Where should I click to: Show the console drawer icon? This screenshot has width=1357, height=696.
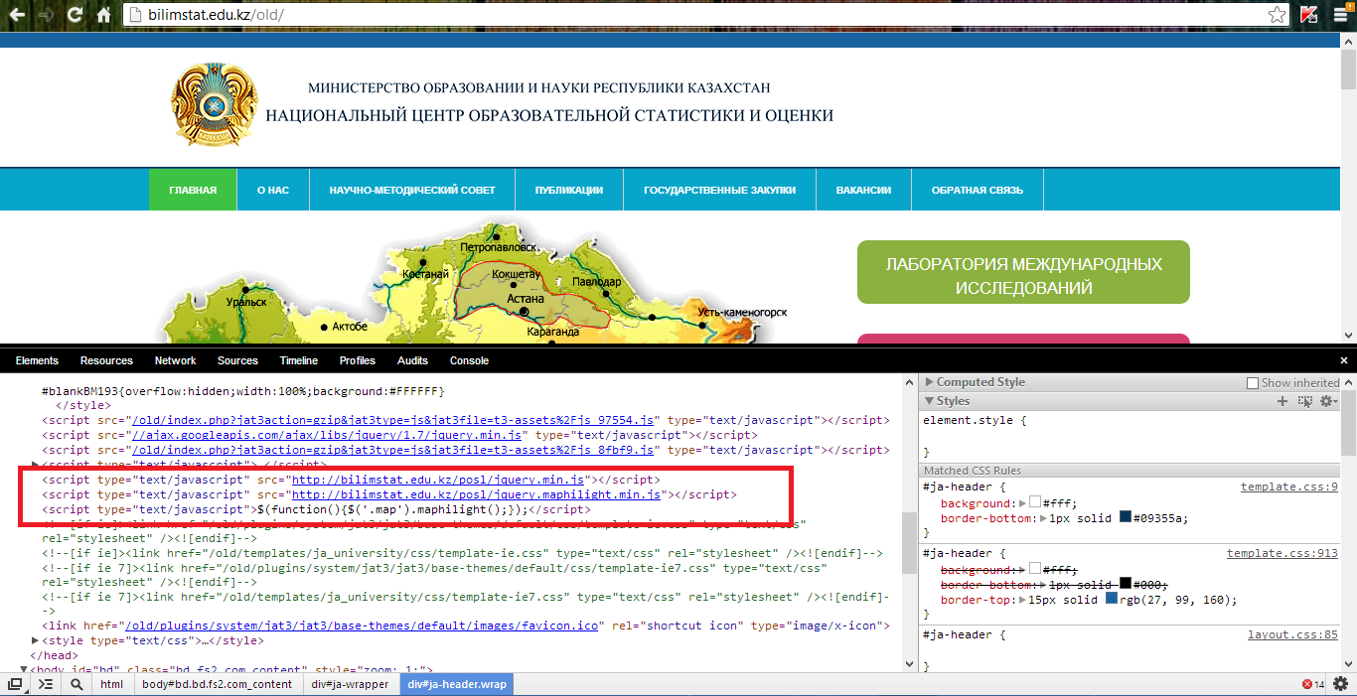tap(46, 684)
